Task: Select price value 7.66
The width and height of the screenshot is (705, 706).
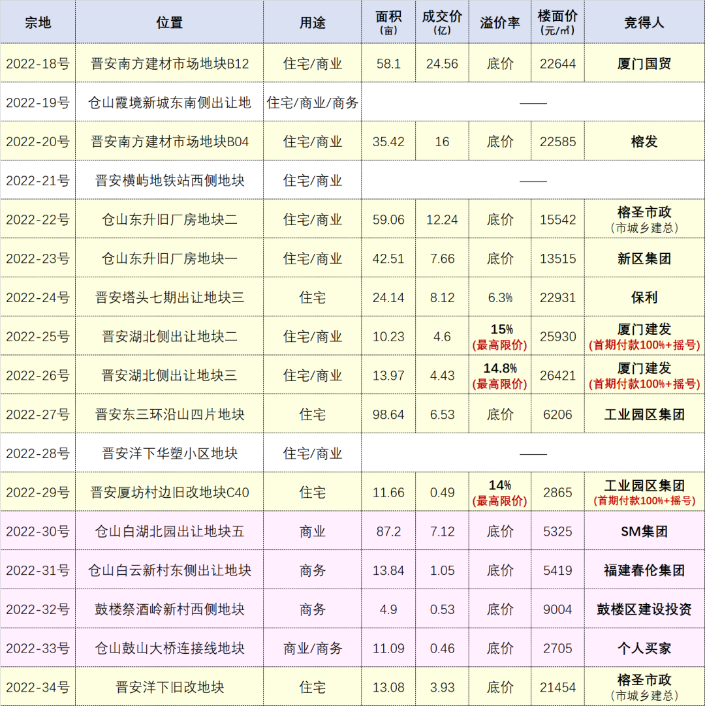Action: click(x=442, y=258)
